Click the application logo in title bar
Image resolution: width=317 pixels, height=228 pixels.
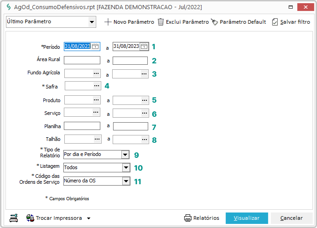[9, 7]
